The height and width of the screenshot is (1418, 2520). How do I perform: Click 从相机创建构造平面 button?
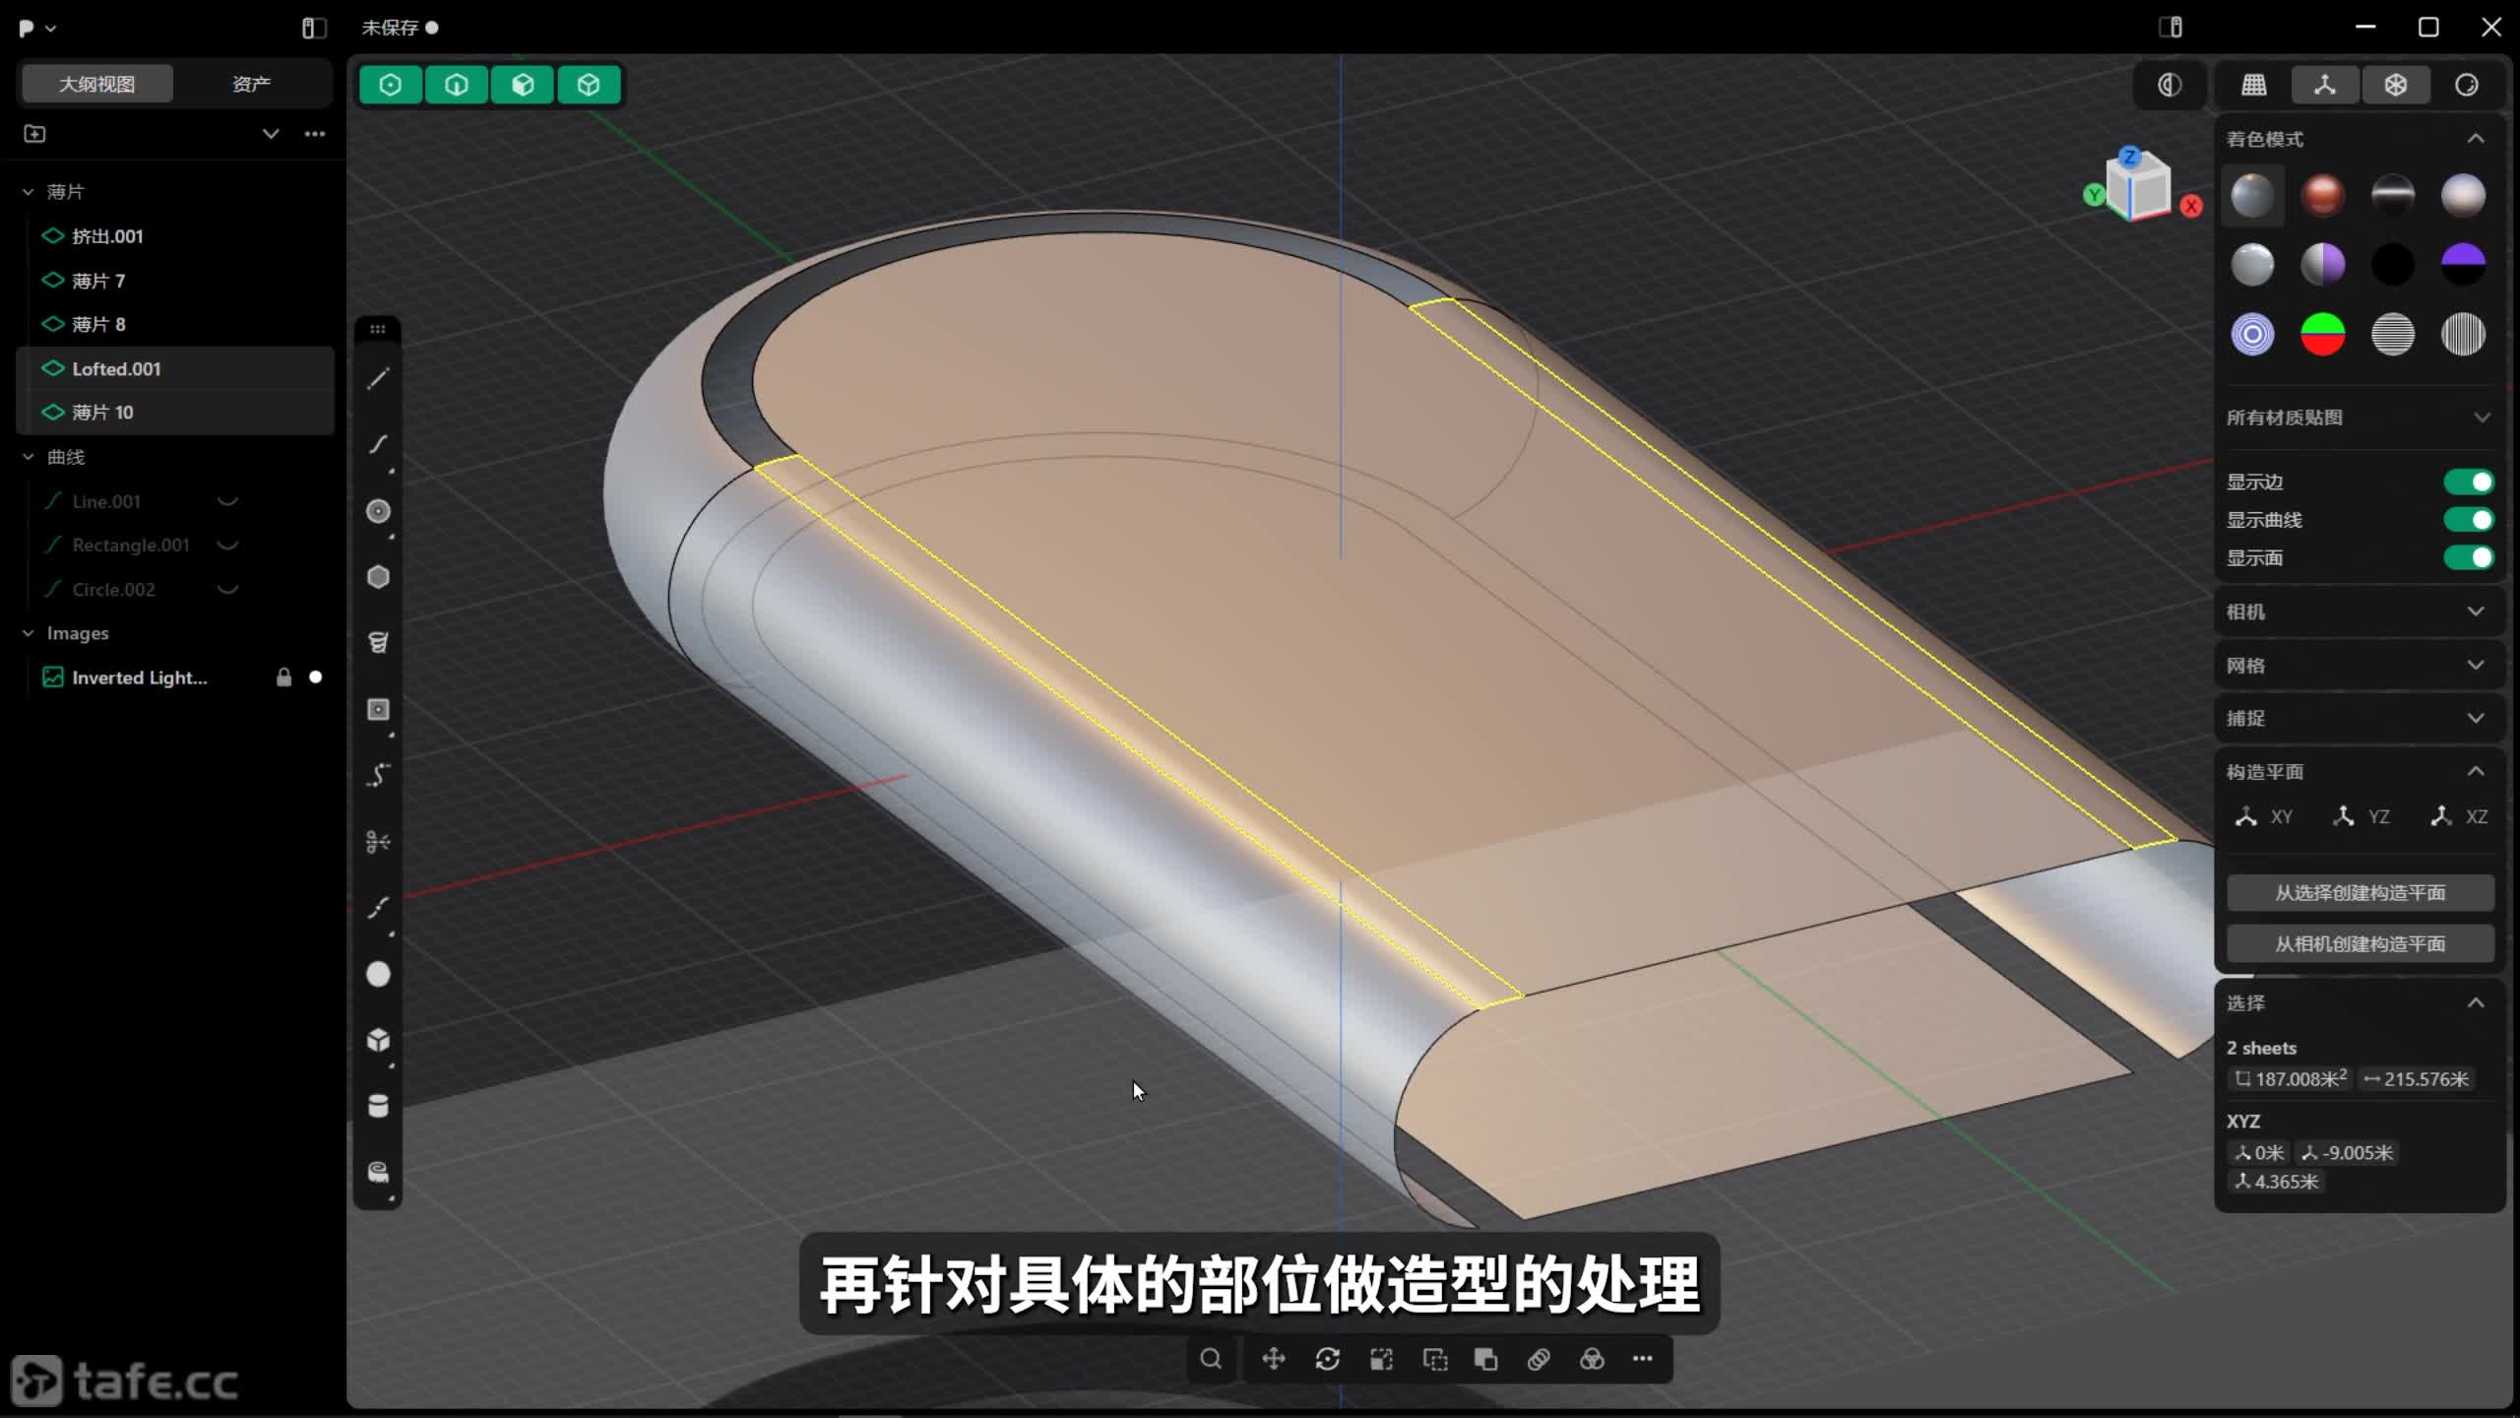2360,944
